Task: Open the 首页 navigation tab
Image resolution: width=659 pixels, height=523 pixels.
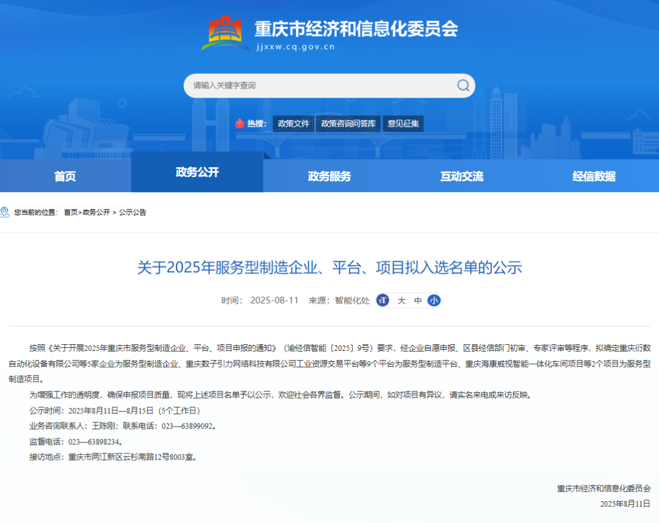Action: (x=65, y=176)
